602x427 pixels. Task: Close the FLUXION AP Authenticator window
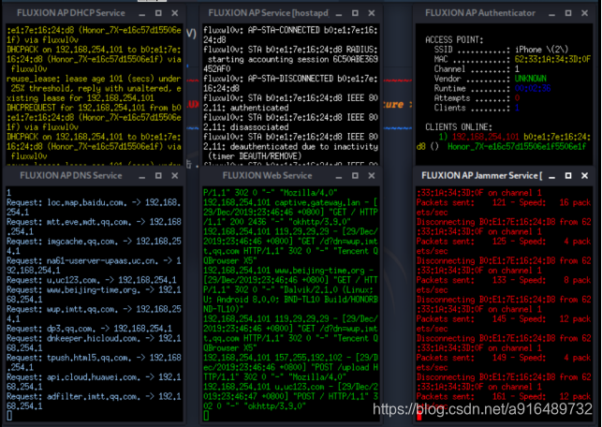(585, 13)
